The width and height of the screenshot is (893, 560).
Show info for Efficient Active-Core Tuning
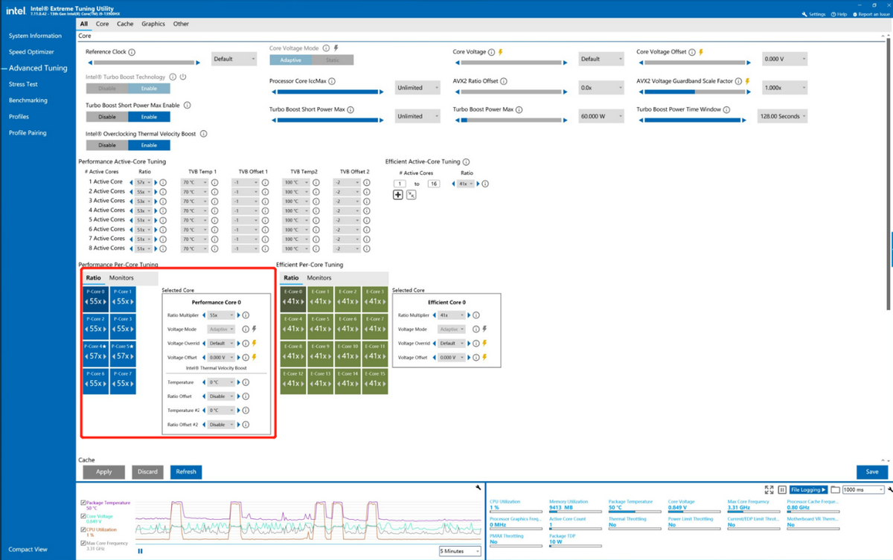467,161
